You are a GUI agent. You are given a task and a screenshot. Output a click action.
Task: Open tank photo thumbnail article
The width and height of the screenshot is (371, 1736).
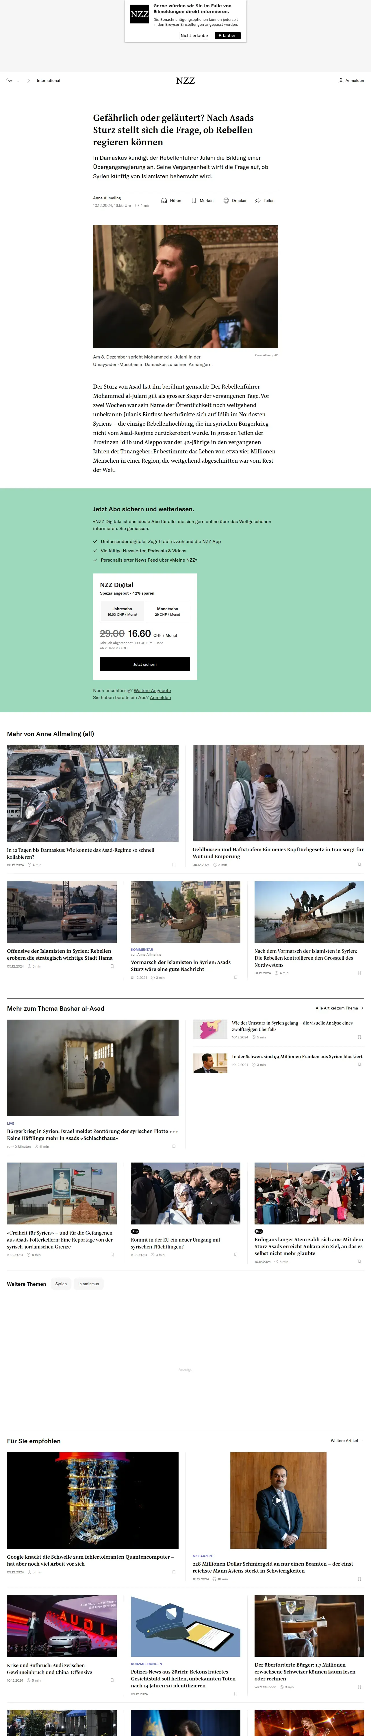(309, 911)
